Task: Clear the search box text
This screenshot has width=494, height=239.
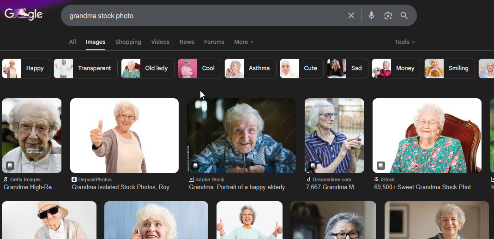Action: (x=351, y=16)
